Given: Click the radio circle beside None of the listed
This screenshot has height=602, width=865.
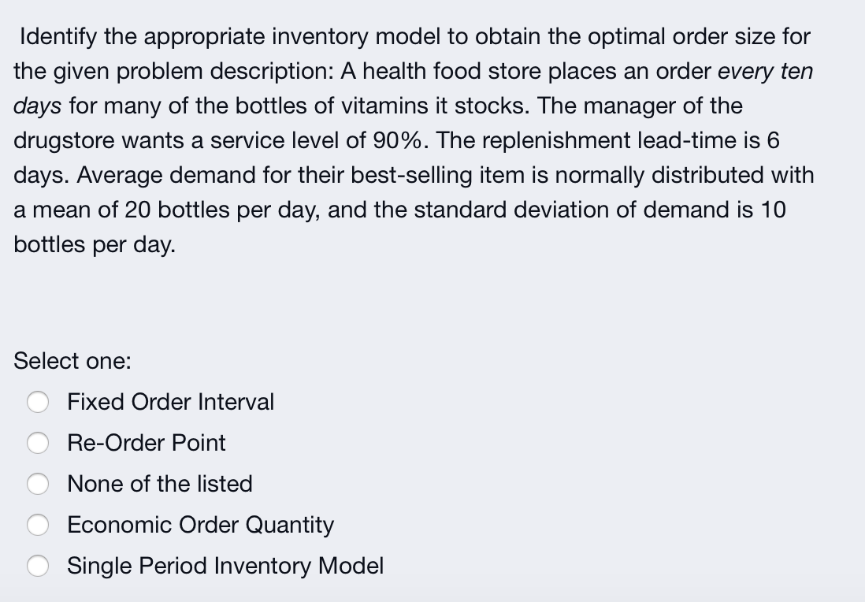Looking at the screenshot, I should point(37,484).
